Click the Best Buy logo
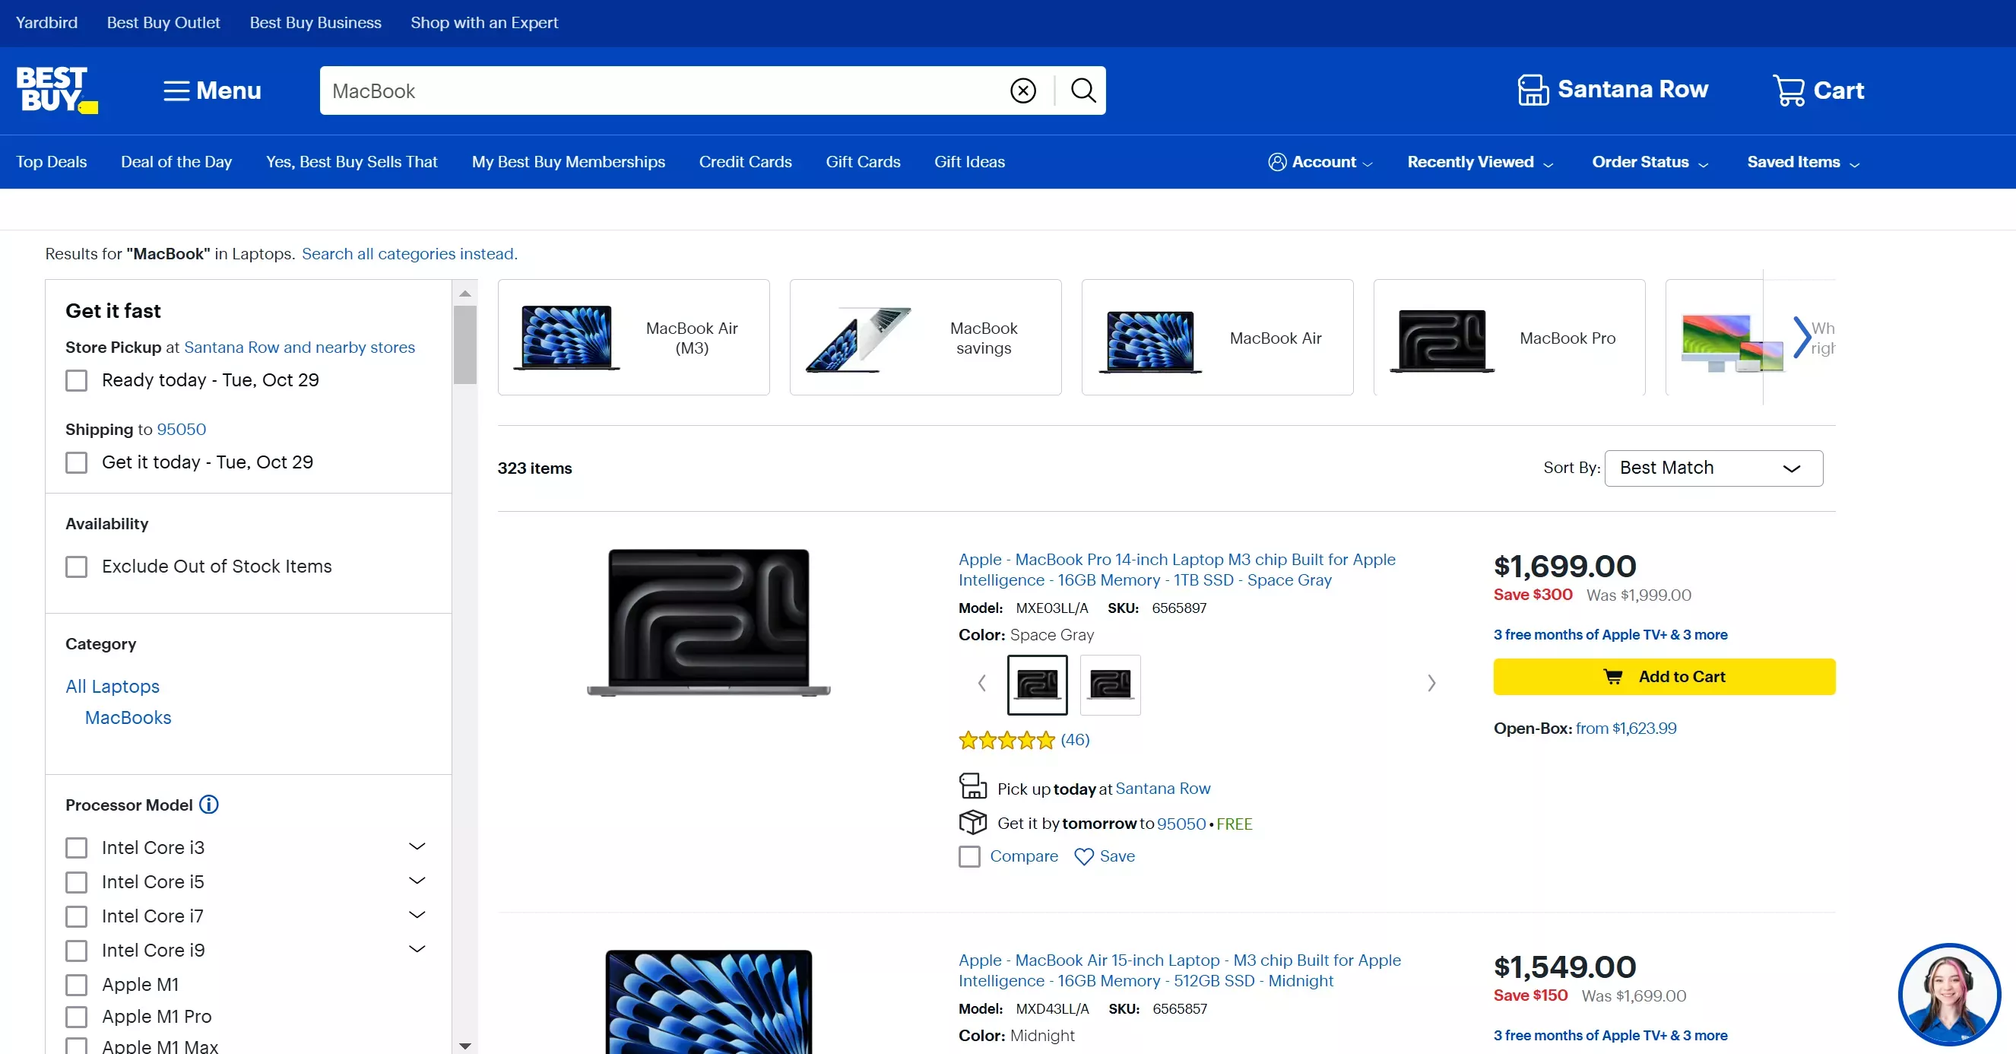This screenshot has height=1054, width=2016. [56, 89]
